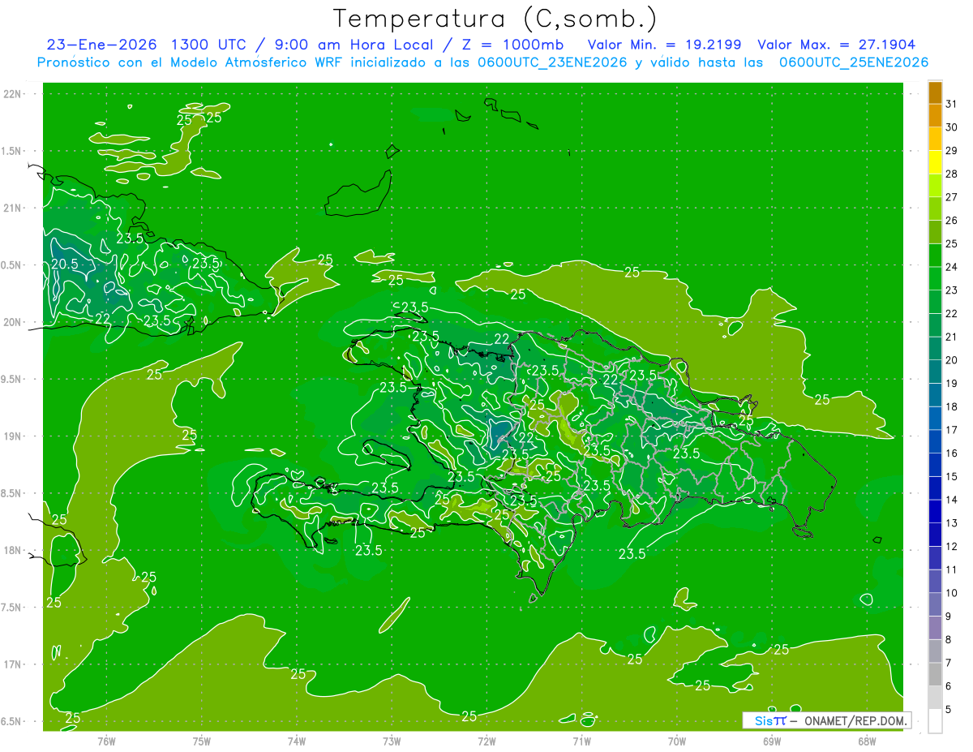973x752 pixels.
Task: Click legend value 10 on color scale
Action: (952, 593)
